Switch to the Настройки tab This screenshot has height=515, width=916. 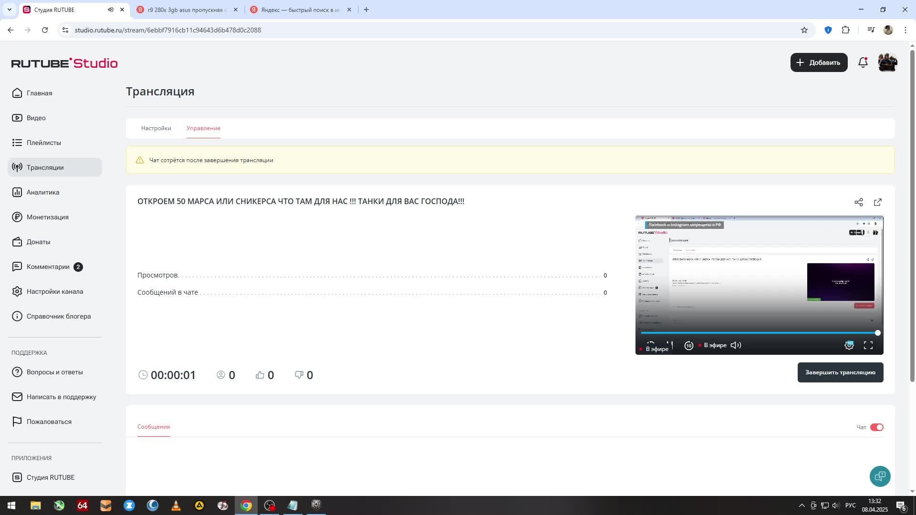156,128
